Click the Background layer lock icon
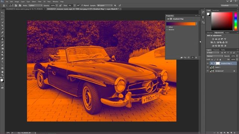 234,71
